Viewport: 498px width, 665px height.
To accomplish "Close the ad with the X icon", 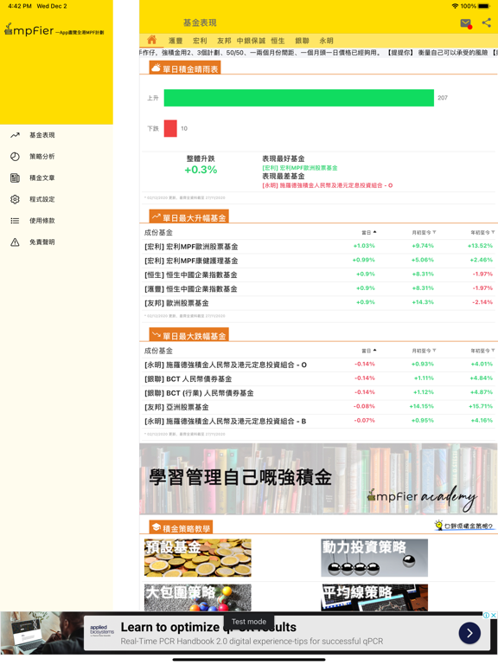I will point(494,616).
